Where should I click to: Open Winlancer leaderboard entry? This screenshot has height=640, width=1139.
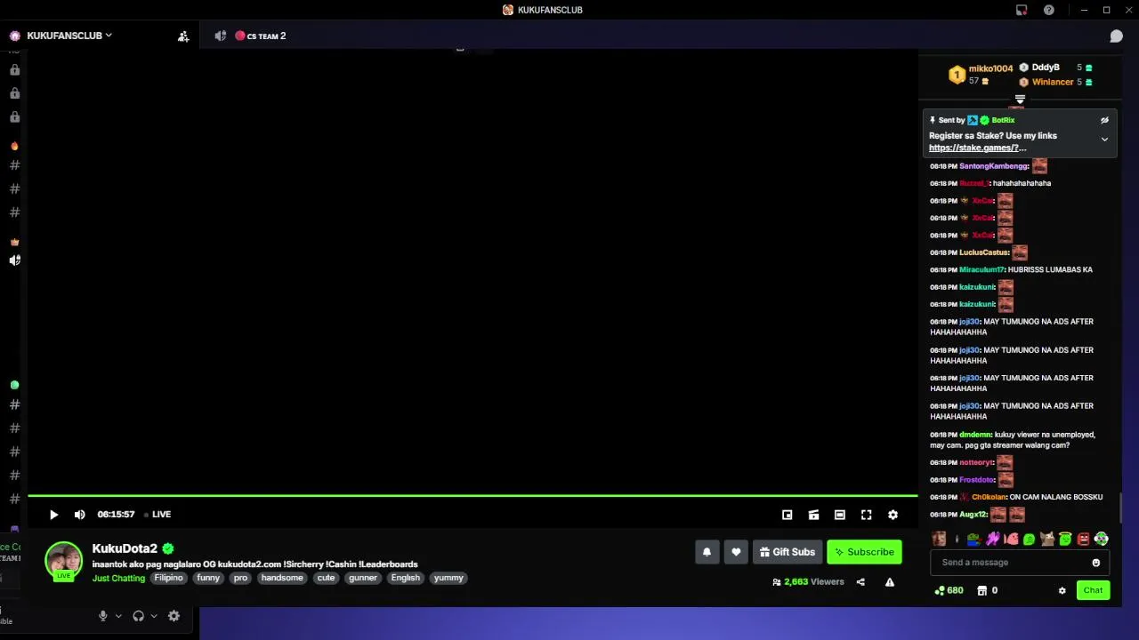pyautogui.click(x=1055, y=82)
